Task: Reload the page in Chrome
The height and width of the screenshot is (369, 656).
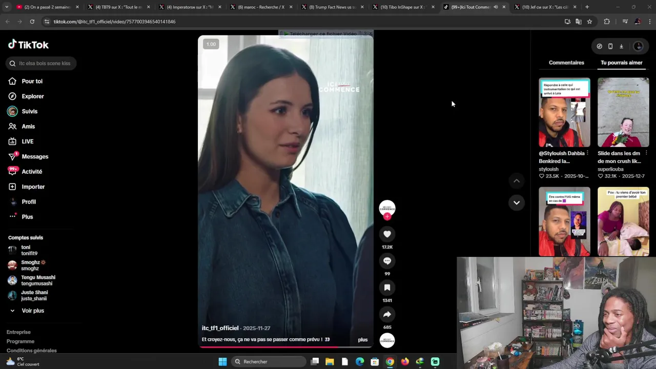Action: [32, 22]
